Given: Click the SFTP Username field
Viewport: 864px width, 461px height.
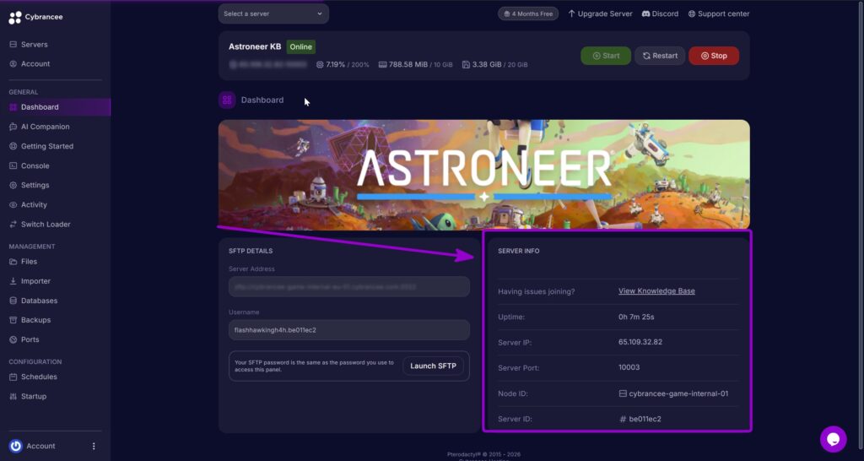Looking at the screenshot, I should pos(349,330).
